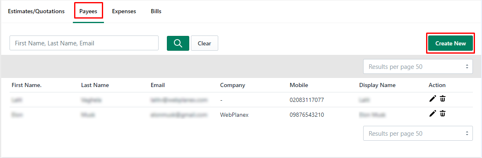Image resolution: width=482 pixels, height=158 pixels.
Task: Edit the WebPlanex payee row
Action: (432, 113)
